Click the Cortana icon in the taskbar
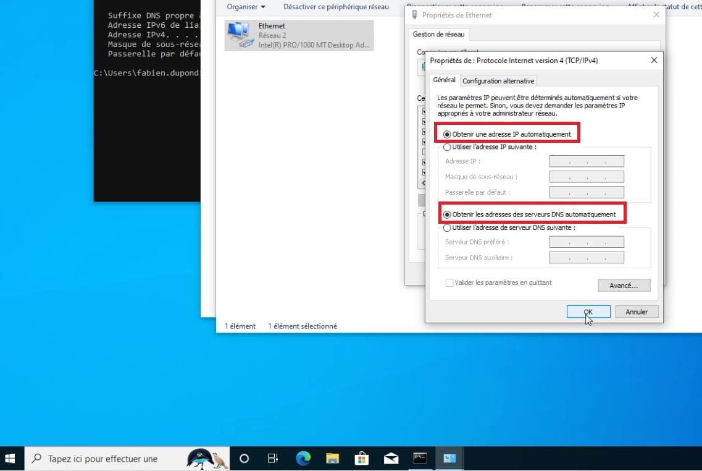702x471 pixels. [x=244, y=458]
